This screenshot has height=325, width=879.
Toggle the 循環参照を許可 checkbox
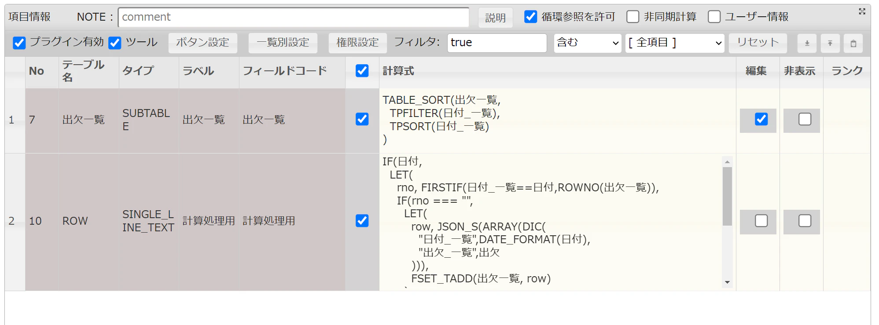531,17
